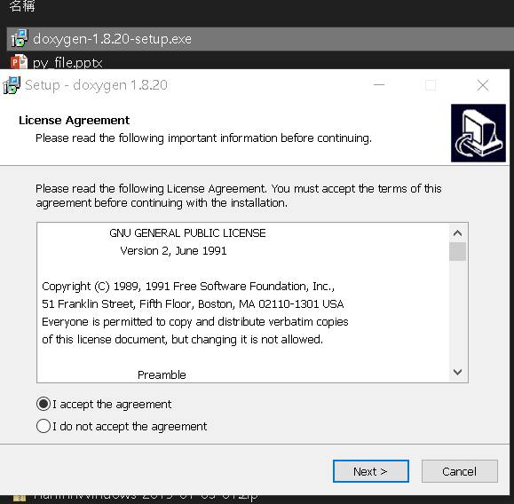
Task: Click '51 Franklin Street, Fifth Floor' address line
Action: coord(193,304)
